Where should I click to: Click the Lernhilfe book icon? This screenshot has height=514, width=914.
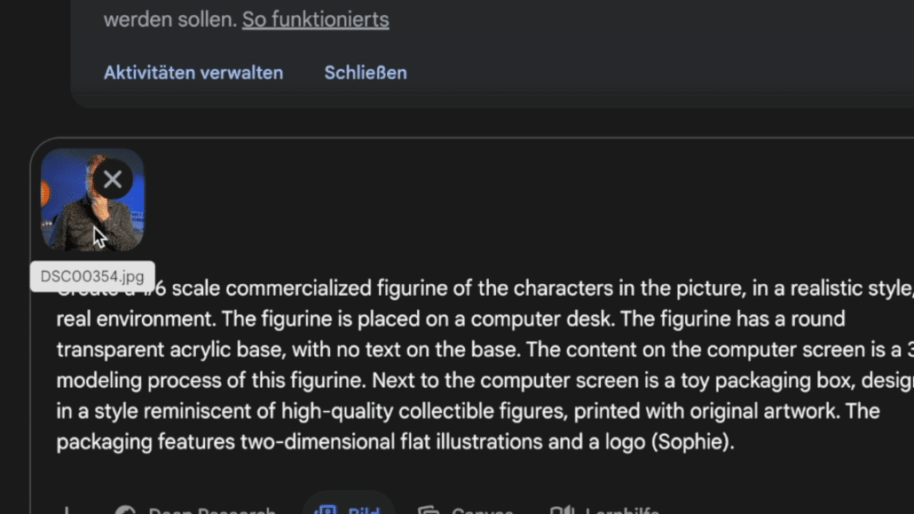click(562, 510)
